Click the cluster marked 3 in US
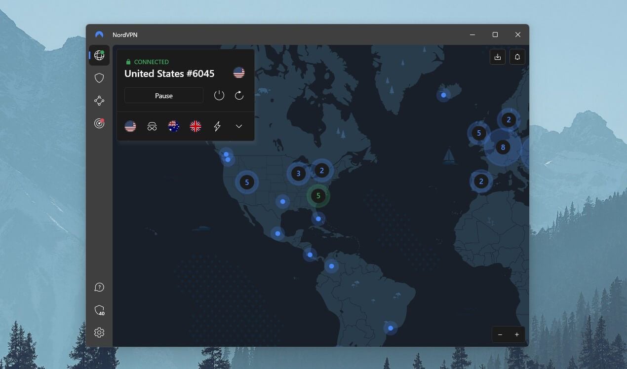 (298, 173)
